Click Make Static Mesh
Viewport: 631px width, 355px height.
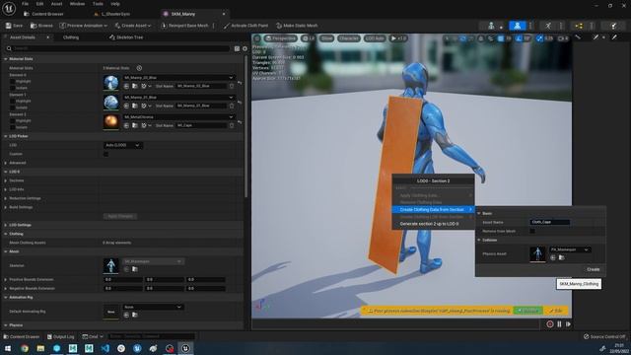click(x=297, y=26)
